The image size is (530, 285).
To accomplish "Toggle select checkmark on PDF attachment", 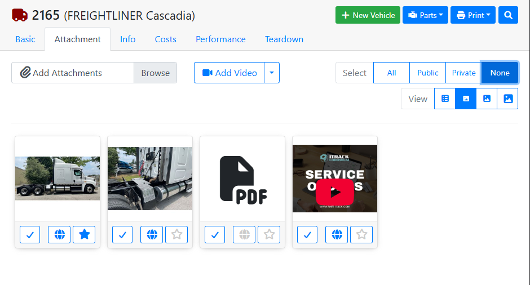I will [x=215, y=234].
